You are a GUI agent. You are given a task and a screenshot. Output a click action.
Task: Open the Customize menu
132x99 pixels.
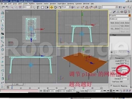pyautogui.click(x=78, y=4)
